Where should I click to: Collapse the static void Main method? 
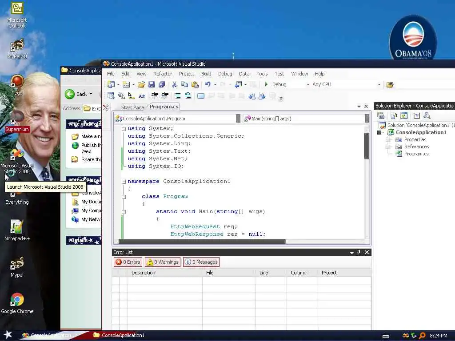tap(124, 212)
